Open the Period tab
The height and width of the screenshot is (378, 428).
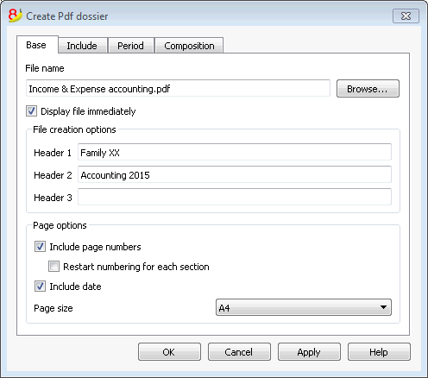click(x=130, y=46)
